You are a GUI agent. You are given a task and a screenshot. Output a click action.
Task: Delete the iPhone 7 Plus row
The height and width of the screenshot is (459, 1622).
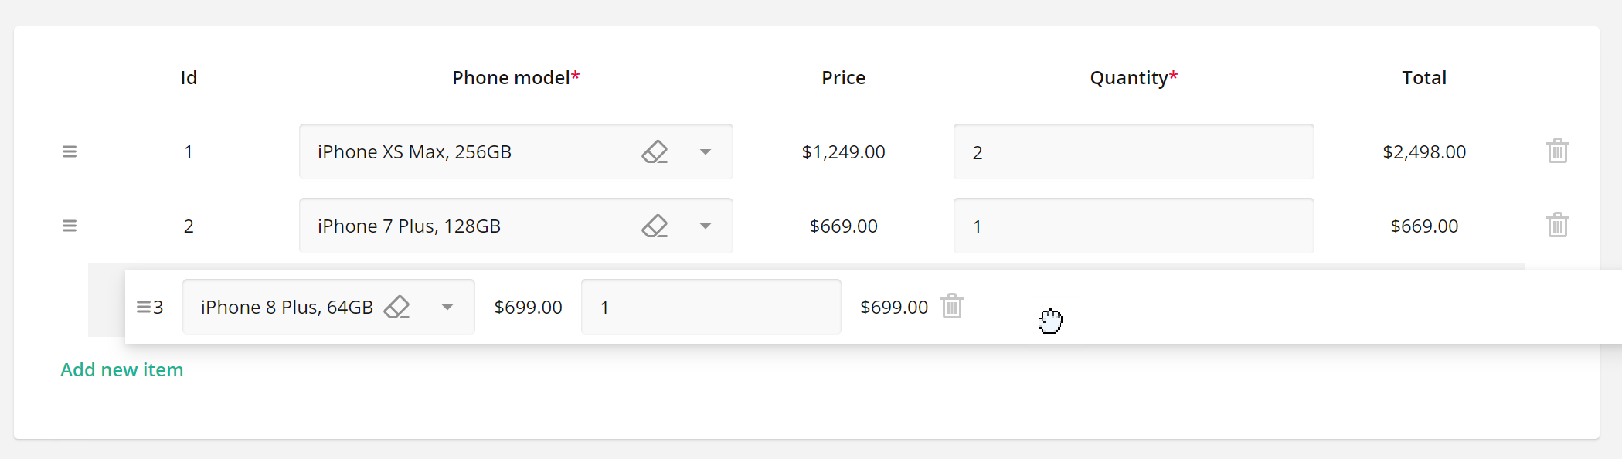[1557, 225]
